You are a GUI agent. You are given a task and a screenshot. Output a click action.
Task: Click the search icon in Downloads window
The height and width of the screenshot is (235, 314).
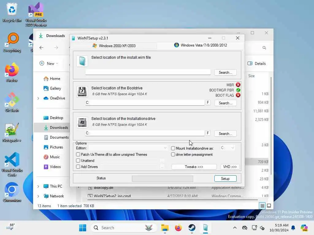pyautogui.click(x=264, y=48)
